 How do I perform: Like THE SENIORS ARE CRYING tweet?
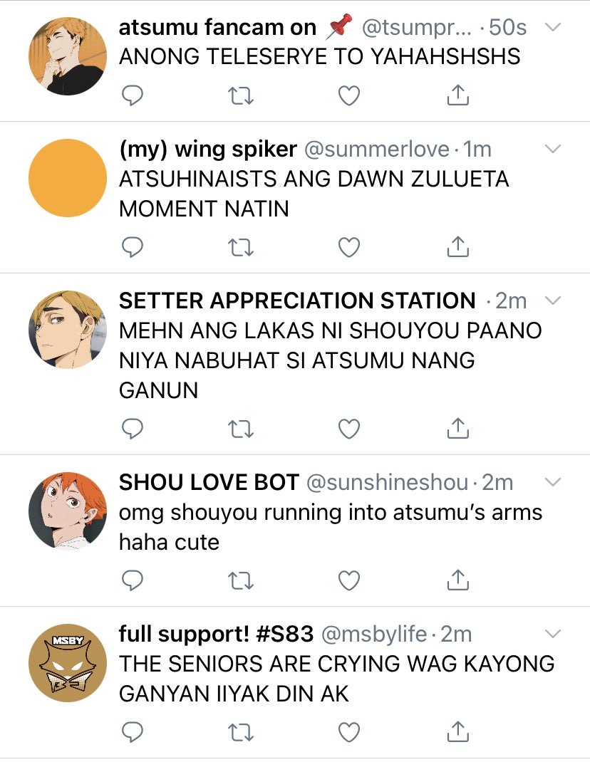click(x=348, y=732)
